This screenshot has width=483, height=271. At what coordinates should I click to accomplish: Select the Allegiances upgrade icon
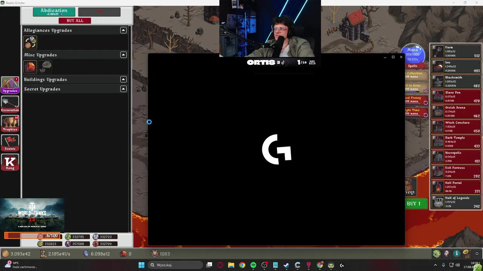[30, 42]
